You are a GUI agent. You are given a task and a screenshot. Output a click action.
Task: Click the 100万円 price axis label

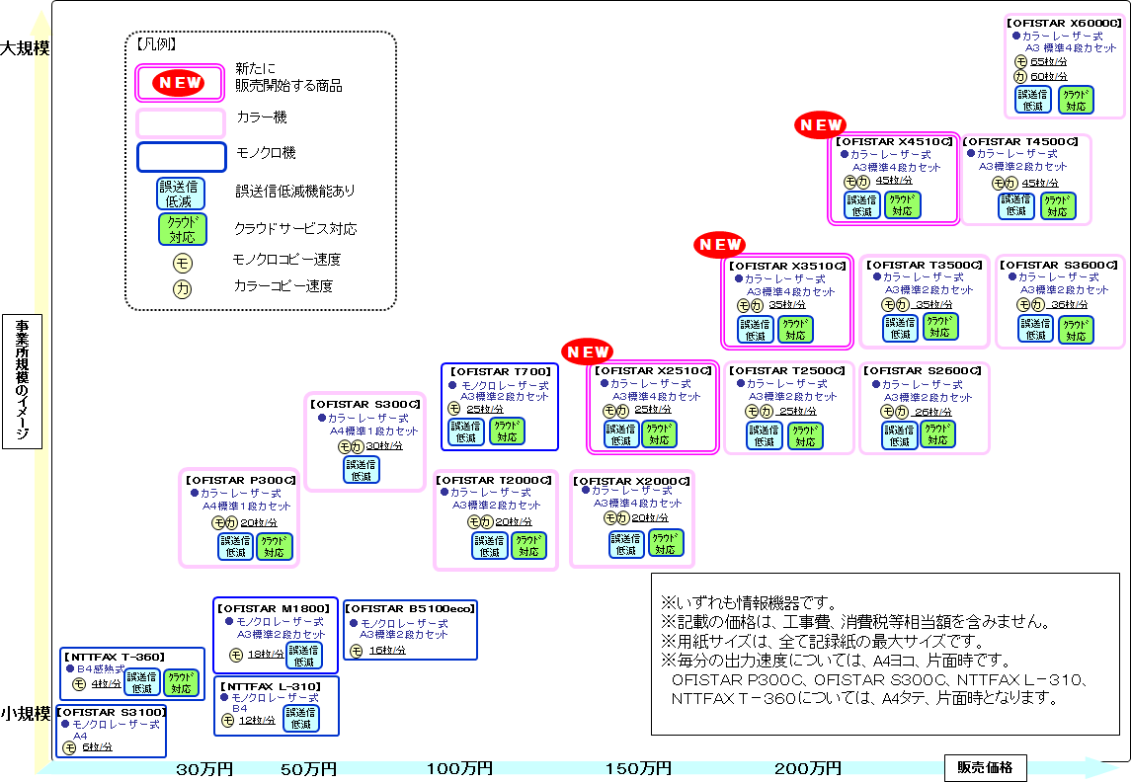coord(459,769)
